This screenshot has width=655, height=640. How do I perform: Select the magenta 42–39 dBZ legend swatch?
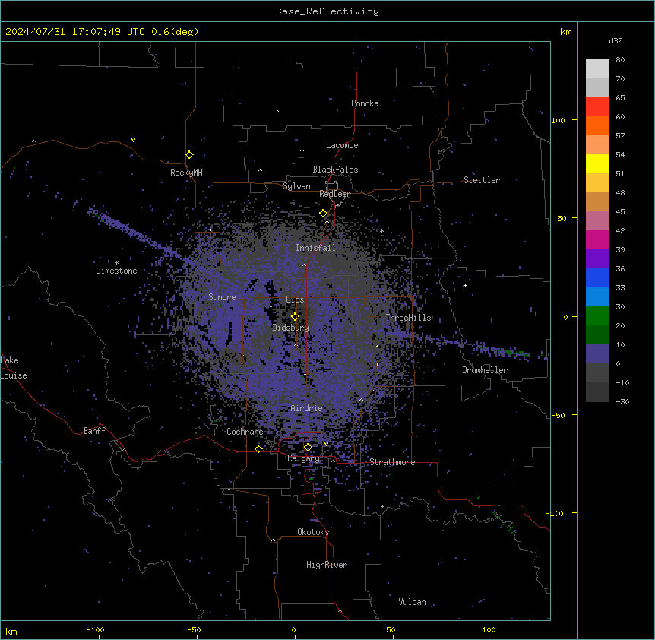coord(597,239)
